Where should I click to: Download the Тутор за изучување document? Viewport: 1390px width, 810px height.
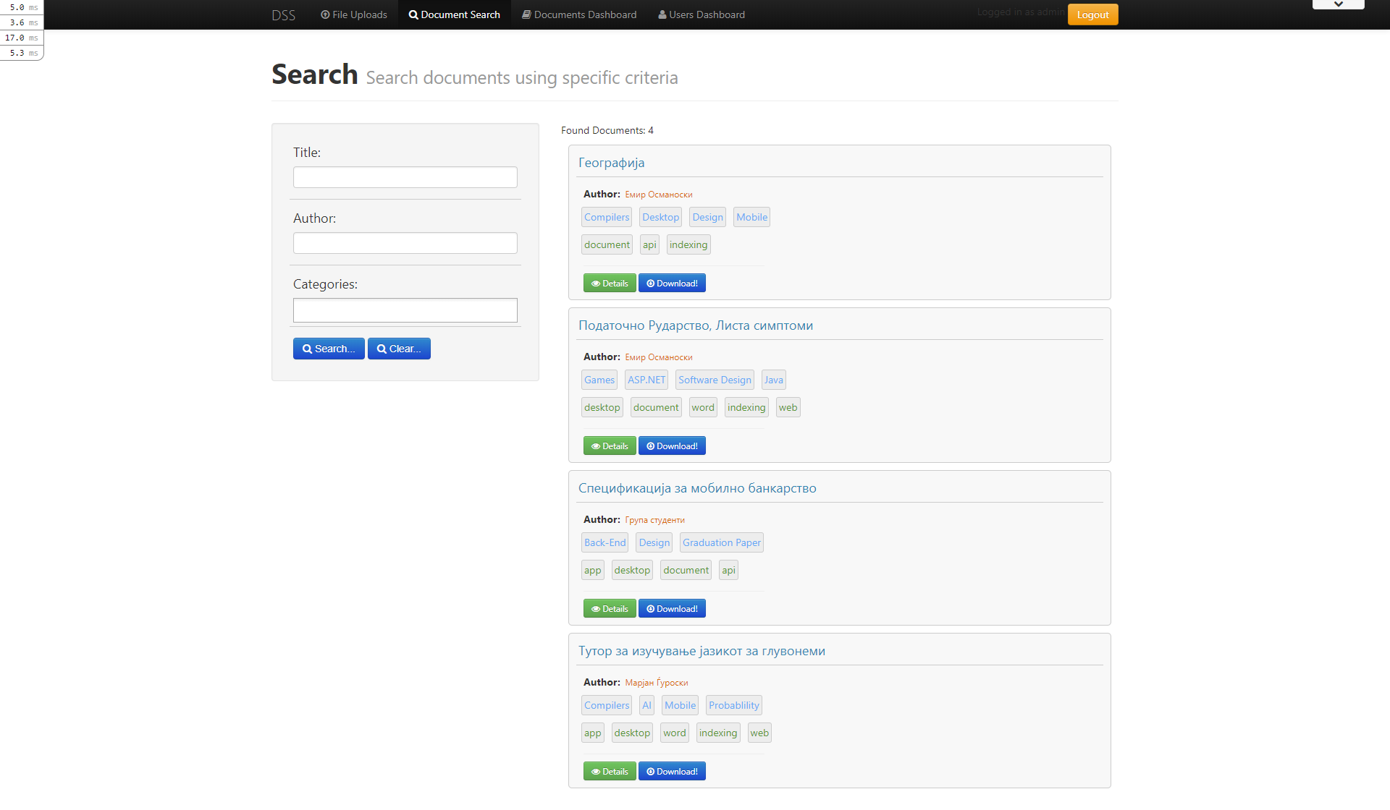click(x=672, y=772)
